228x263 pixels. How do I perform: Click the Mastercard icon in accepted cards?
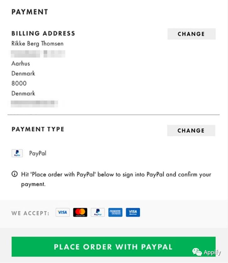pyautogui.click(x=80, y=212)
